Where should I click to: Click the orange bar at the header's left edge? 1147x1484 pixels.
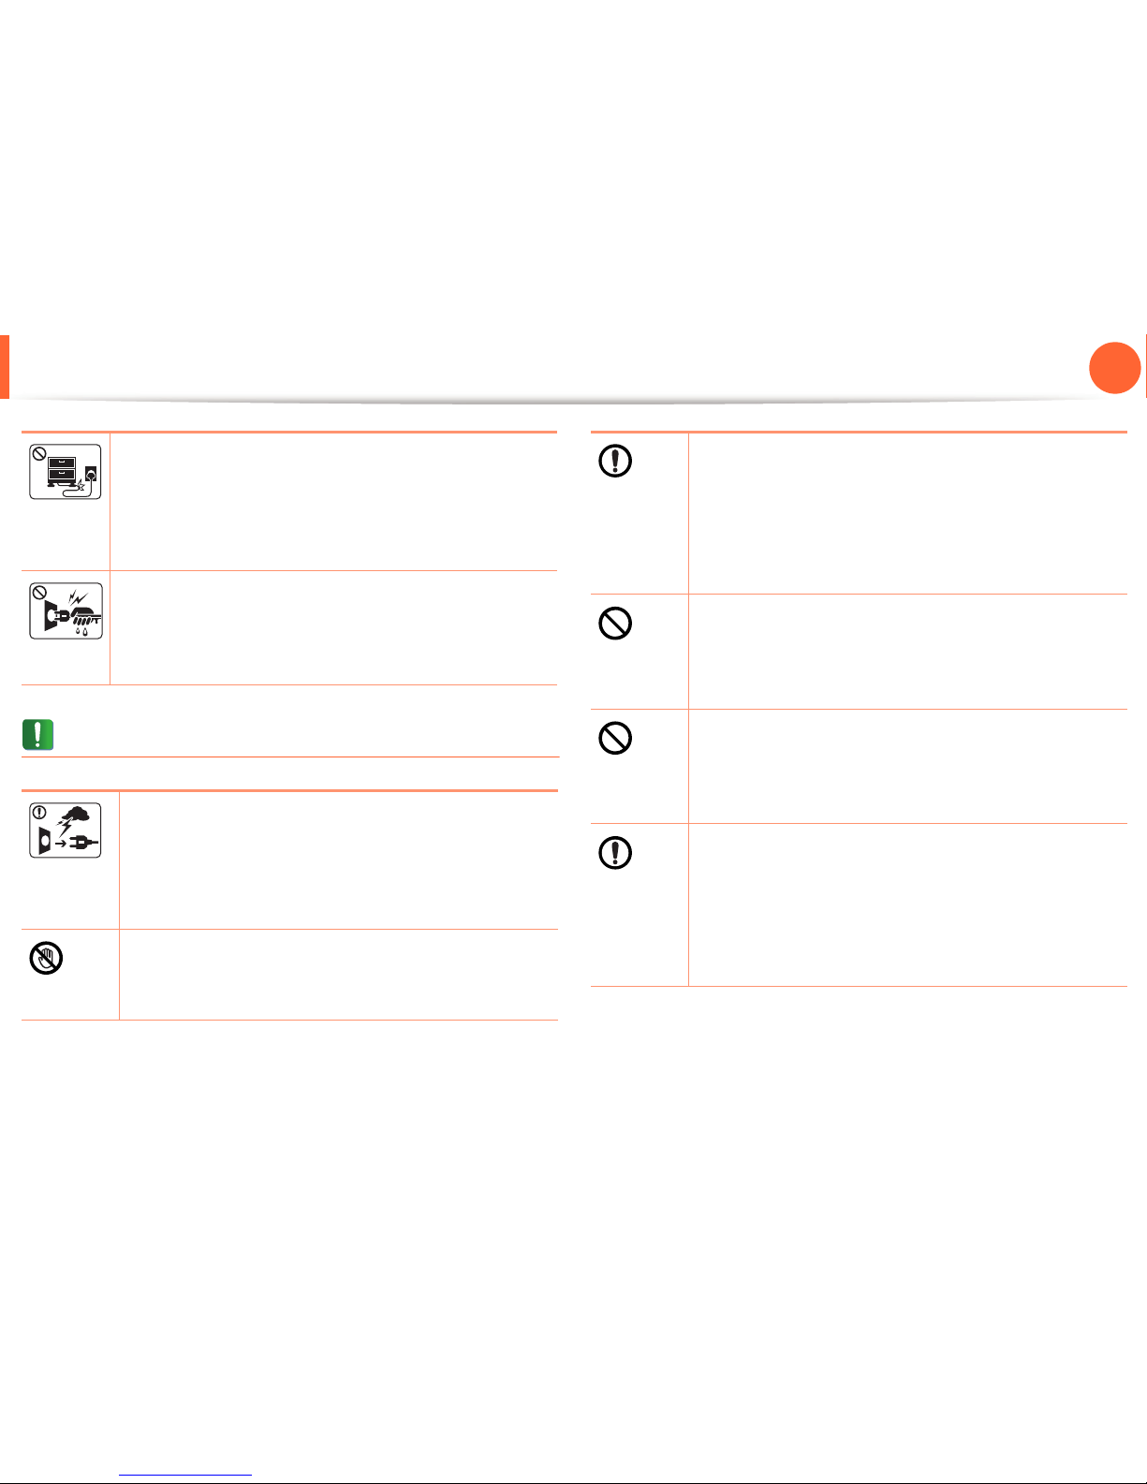[x=5, y=367]
